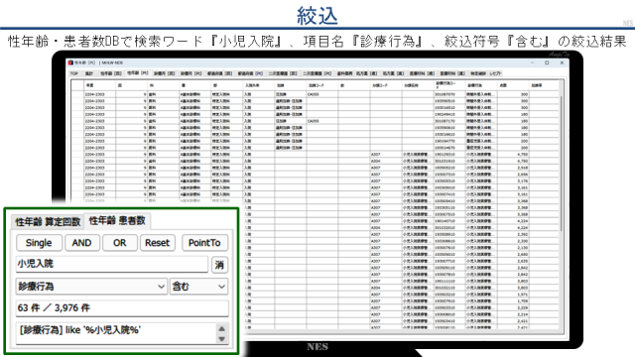
Task: Close the MHLW-NDB window
Action: 562,62
